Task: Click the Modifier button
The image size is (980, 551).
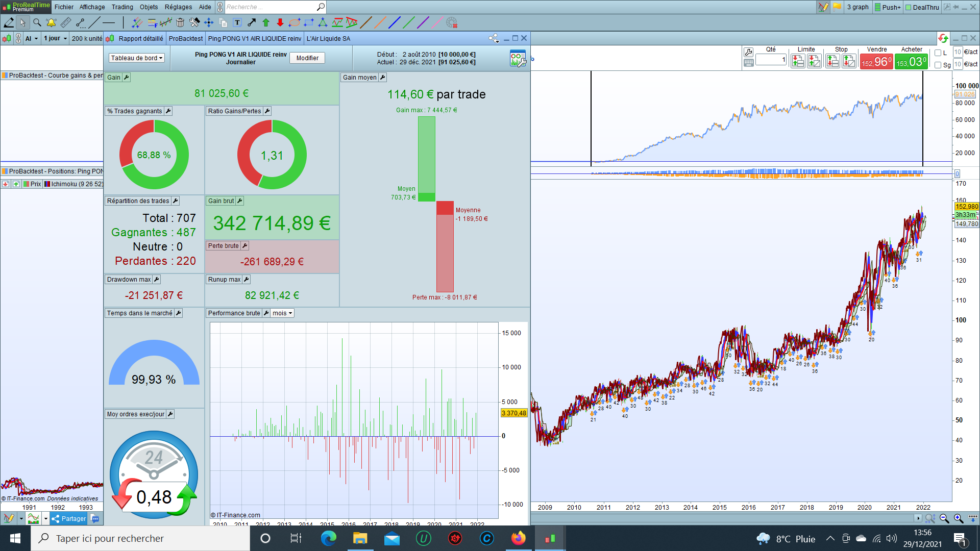Action: click(x=307, y=58)
